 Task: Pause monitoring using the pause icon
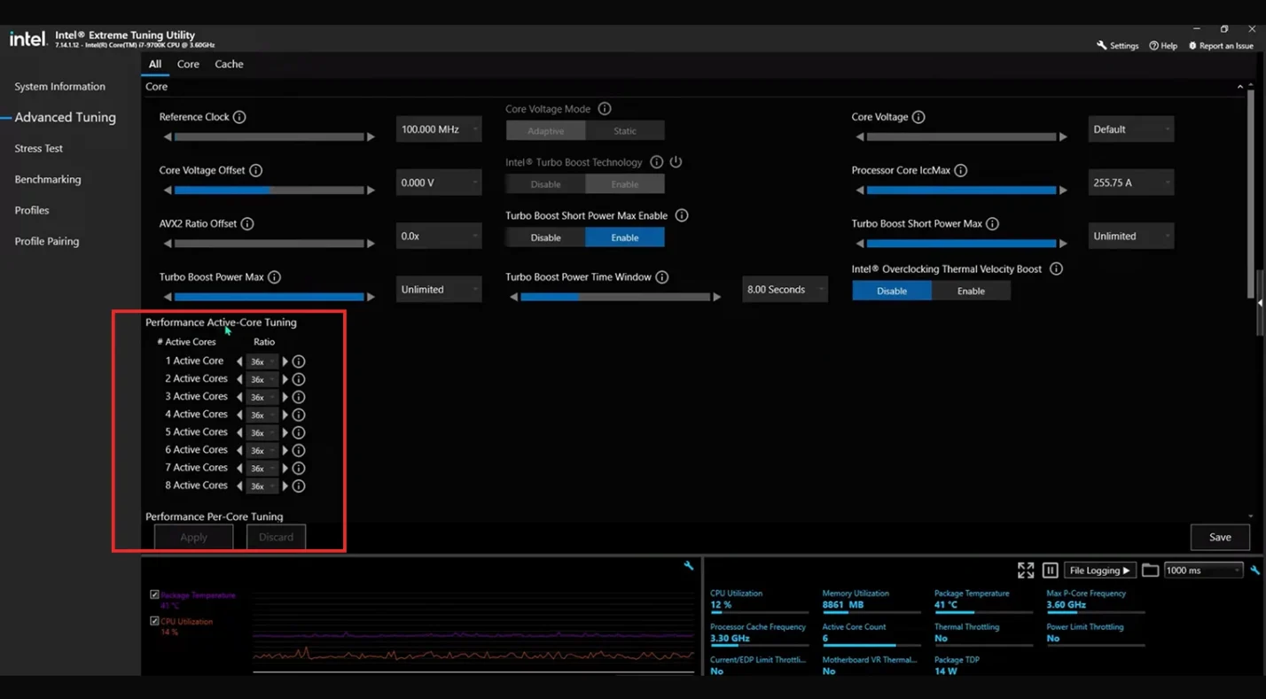pos(1050,570)
